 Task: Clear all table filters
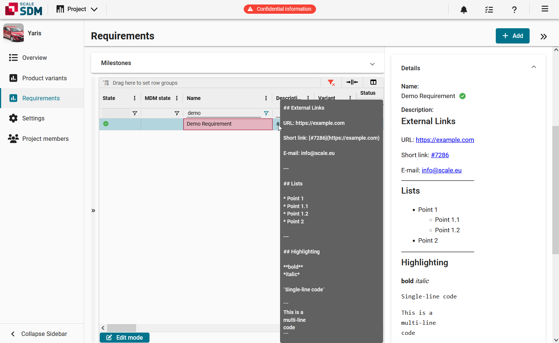tap(331, 82)
